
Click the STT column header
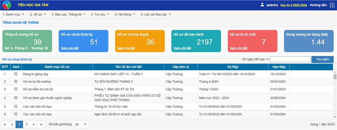pos(5,67)
